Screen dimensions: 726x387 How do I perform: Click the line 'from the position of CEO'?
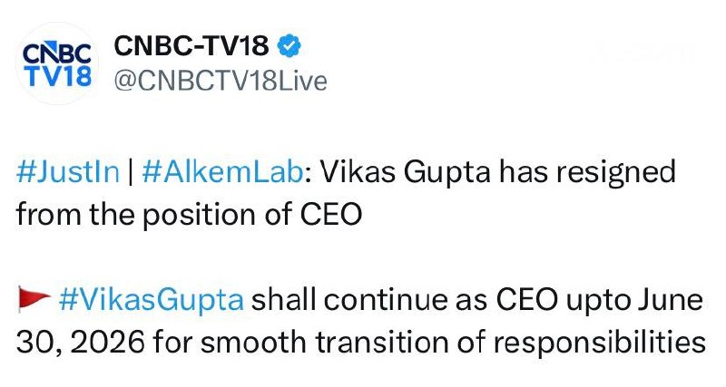tap(189, 214)
